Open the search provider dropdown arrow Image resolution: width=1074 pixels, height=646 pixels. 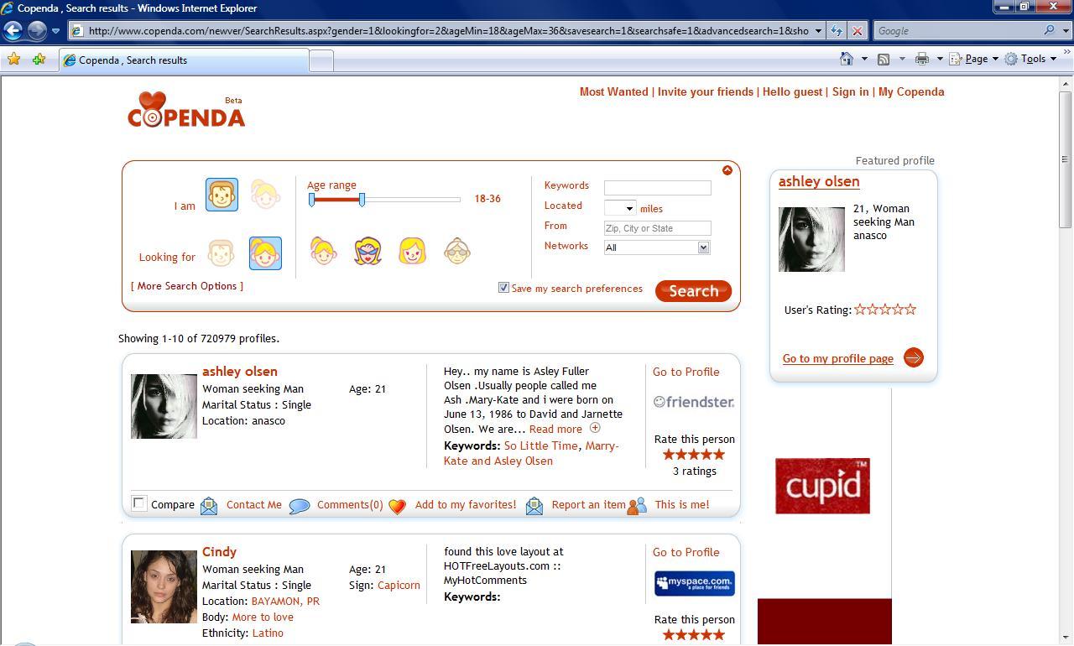click(1064, 31)
